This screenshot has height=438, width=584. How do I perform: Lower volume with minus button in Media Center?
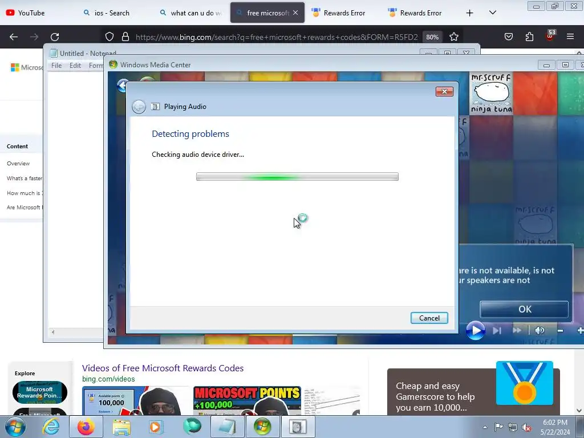point(560,330)
